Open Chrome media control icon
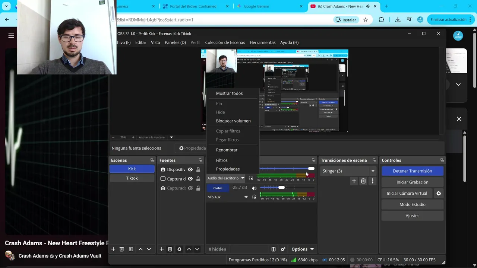Image resolution: width=477 pixels, height=268 pixels. coord(409,19)
